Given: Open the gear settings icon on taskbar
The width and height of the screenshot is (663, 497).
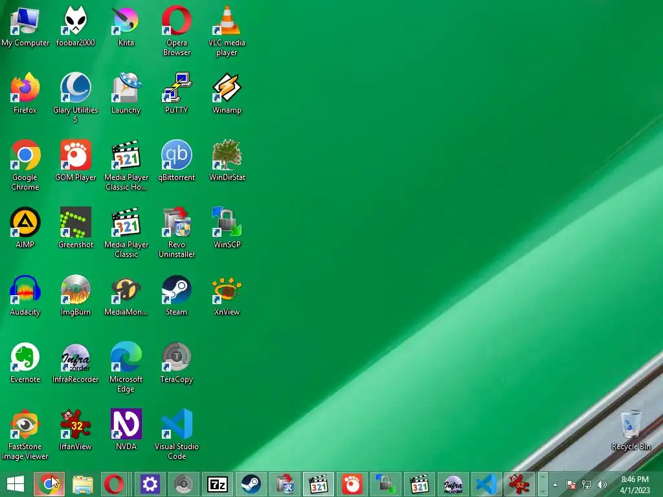Looking at the screenshot, I should pos(150,484).
